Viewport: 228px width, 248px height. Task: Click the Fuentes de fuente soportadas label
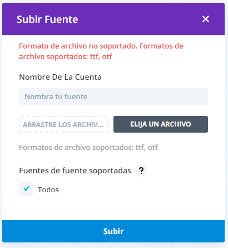pos(75,171)
